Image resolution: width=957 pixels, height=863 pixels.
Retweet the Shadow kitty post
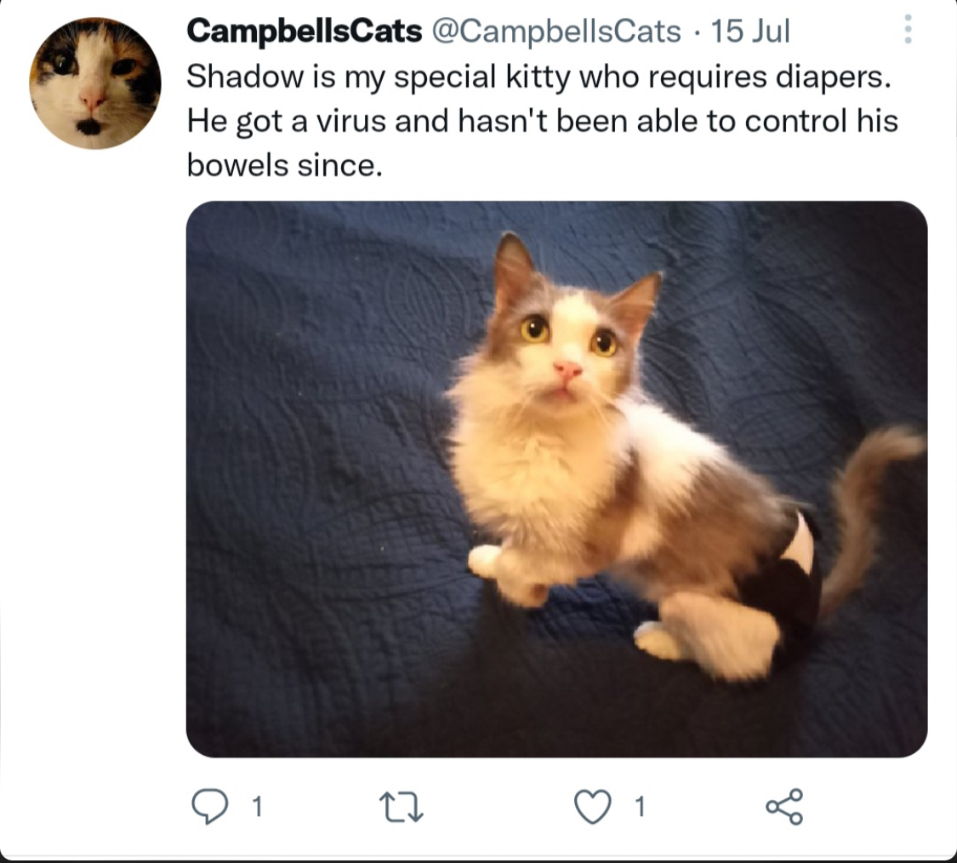[401, 807]
